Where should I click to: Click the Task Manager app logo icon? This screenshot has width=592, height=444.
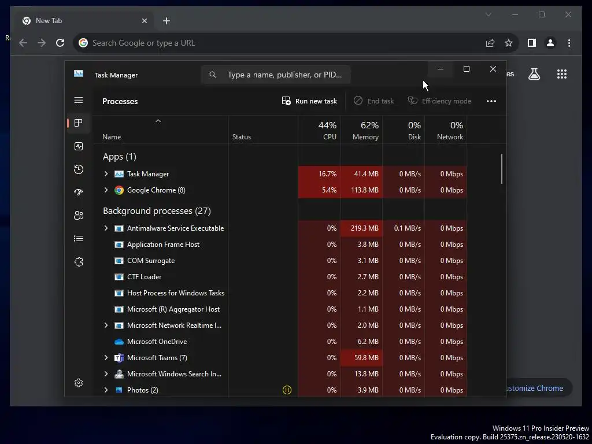click(x=79, y=73)
